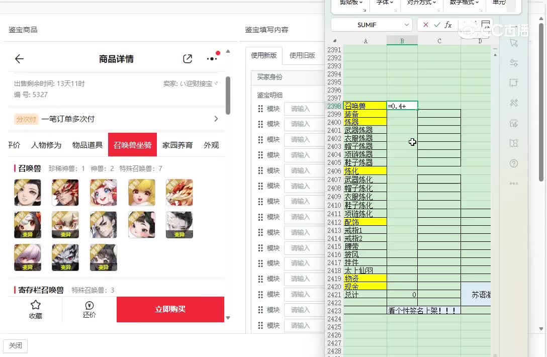
Task: Open the first summon beast portrait thumbnail
Action: click(28, 193)
